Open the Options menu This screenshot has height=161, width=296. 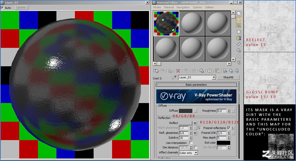pyautogui.click(x=197, y=7)
